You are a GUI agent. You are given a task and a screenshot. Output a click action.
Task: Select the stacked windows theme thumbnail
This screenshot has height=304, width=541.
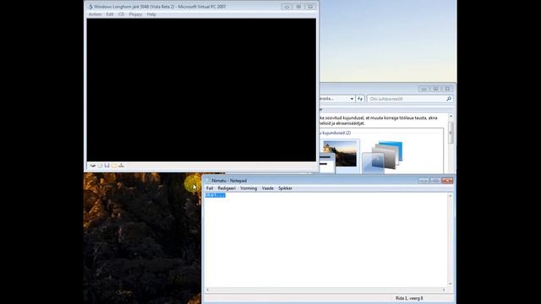click(x=382, y=156)
